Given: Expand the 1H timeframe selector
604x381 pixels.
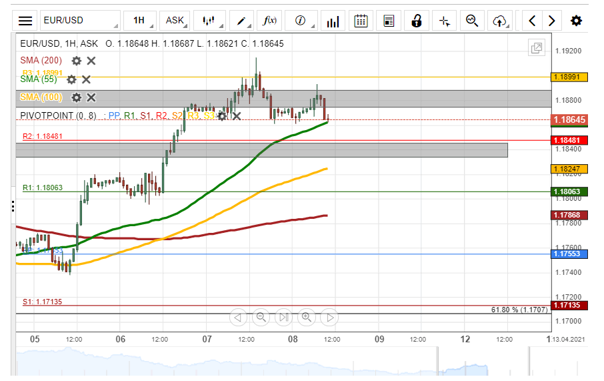Looking at the screenshot, I should 141,21.
